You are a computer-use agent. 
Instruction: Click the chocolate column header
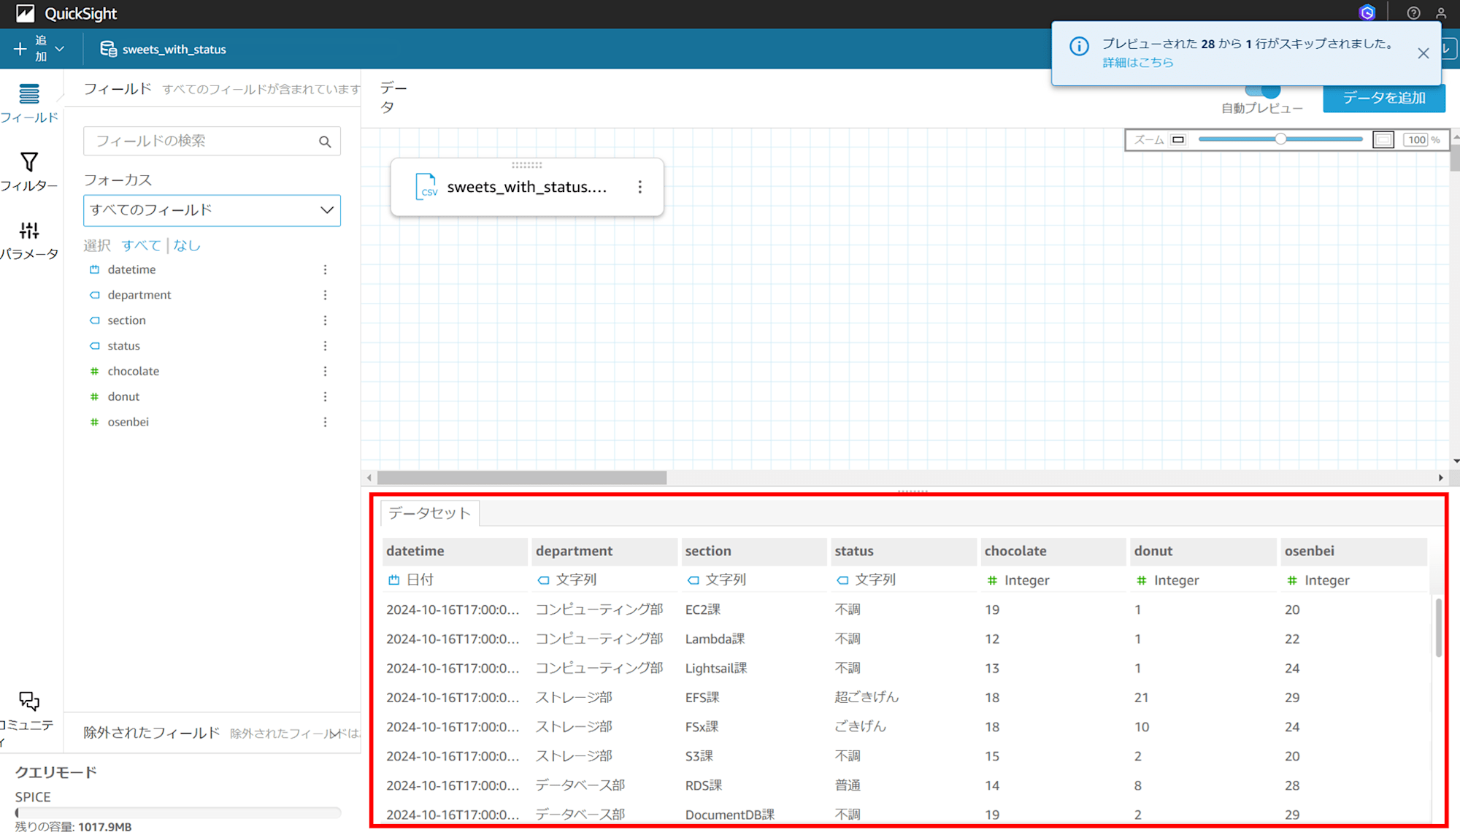[1053, 551]
